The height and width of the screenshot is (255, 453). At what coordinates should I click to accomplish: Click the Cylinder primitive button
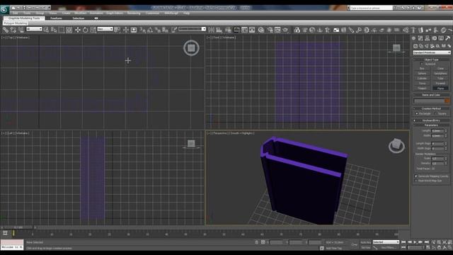coord(422,79)
